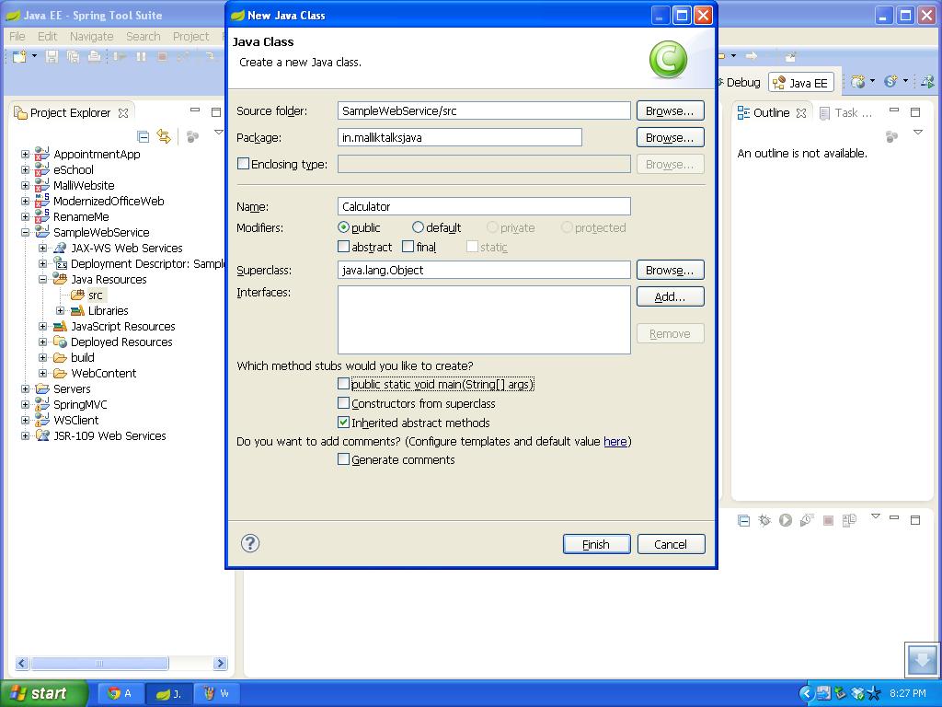Click the debug bug icon in bottom panel
This screenshot has width=942, height=707.
tap(764, 520)
